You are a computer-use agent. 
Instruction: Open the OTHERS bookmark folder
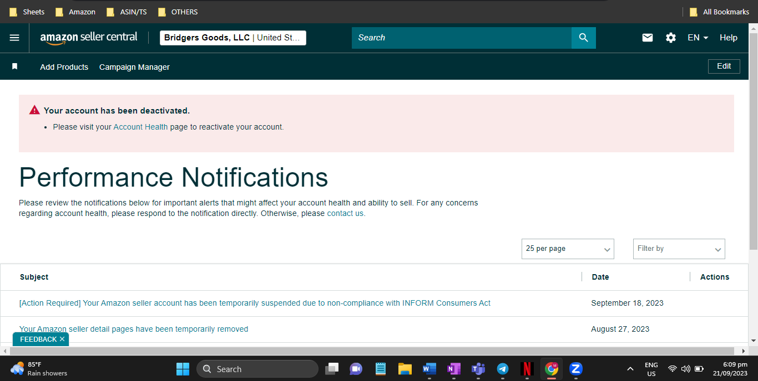[x=178, y=12]
